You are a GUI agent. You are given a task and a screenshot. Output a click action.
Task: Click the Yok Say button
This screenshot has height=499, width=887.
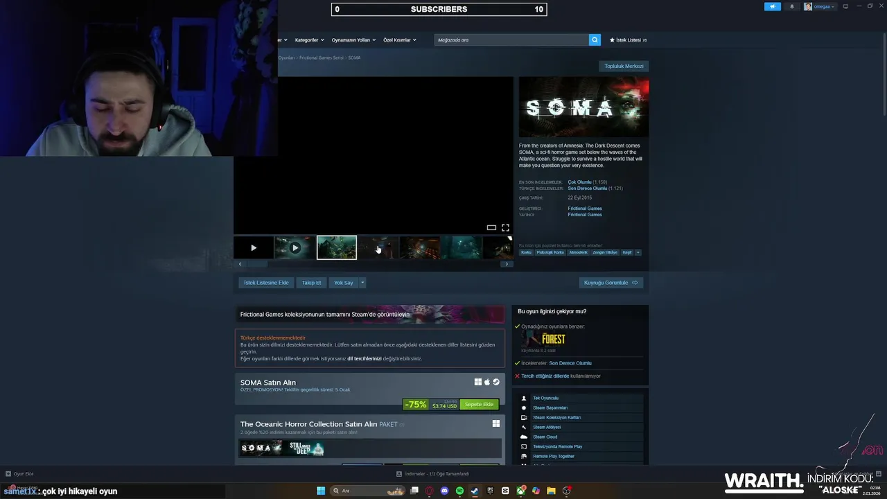(344, 283)
